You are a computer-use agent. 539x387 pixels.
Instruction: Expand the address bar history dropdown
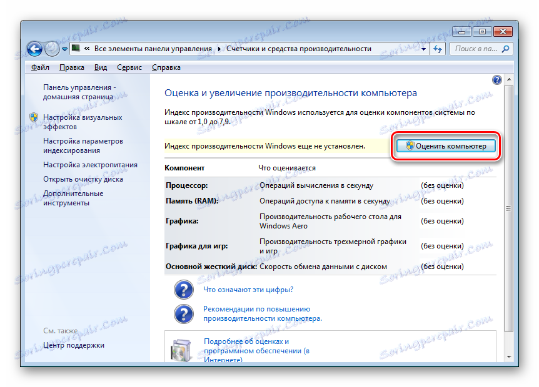point(423,49)
